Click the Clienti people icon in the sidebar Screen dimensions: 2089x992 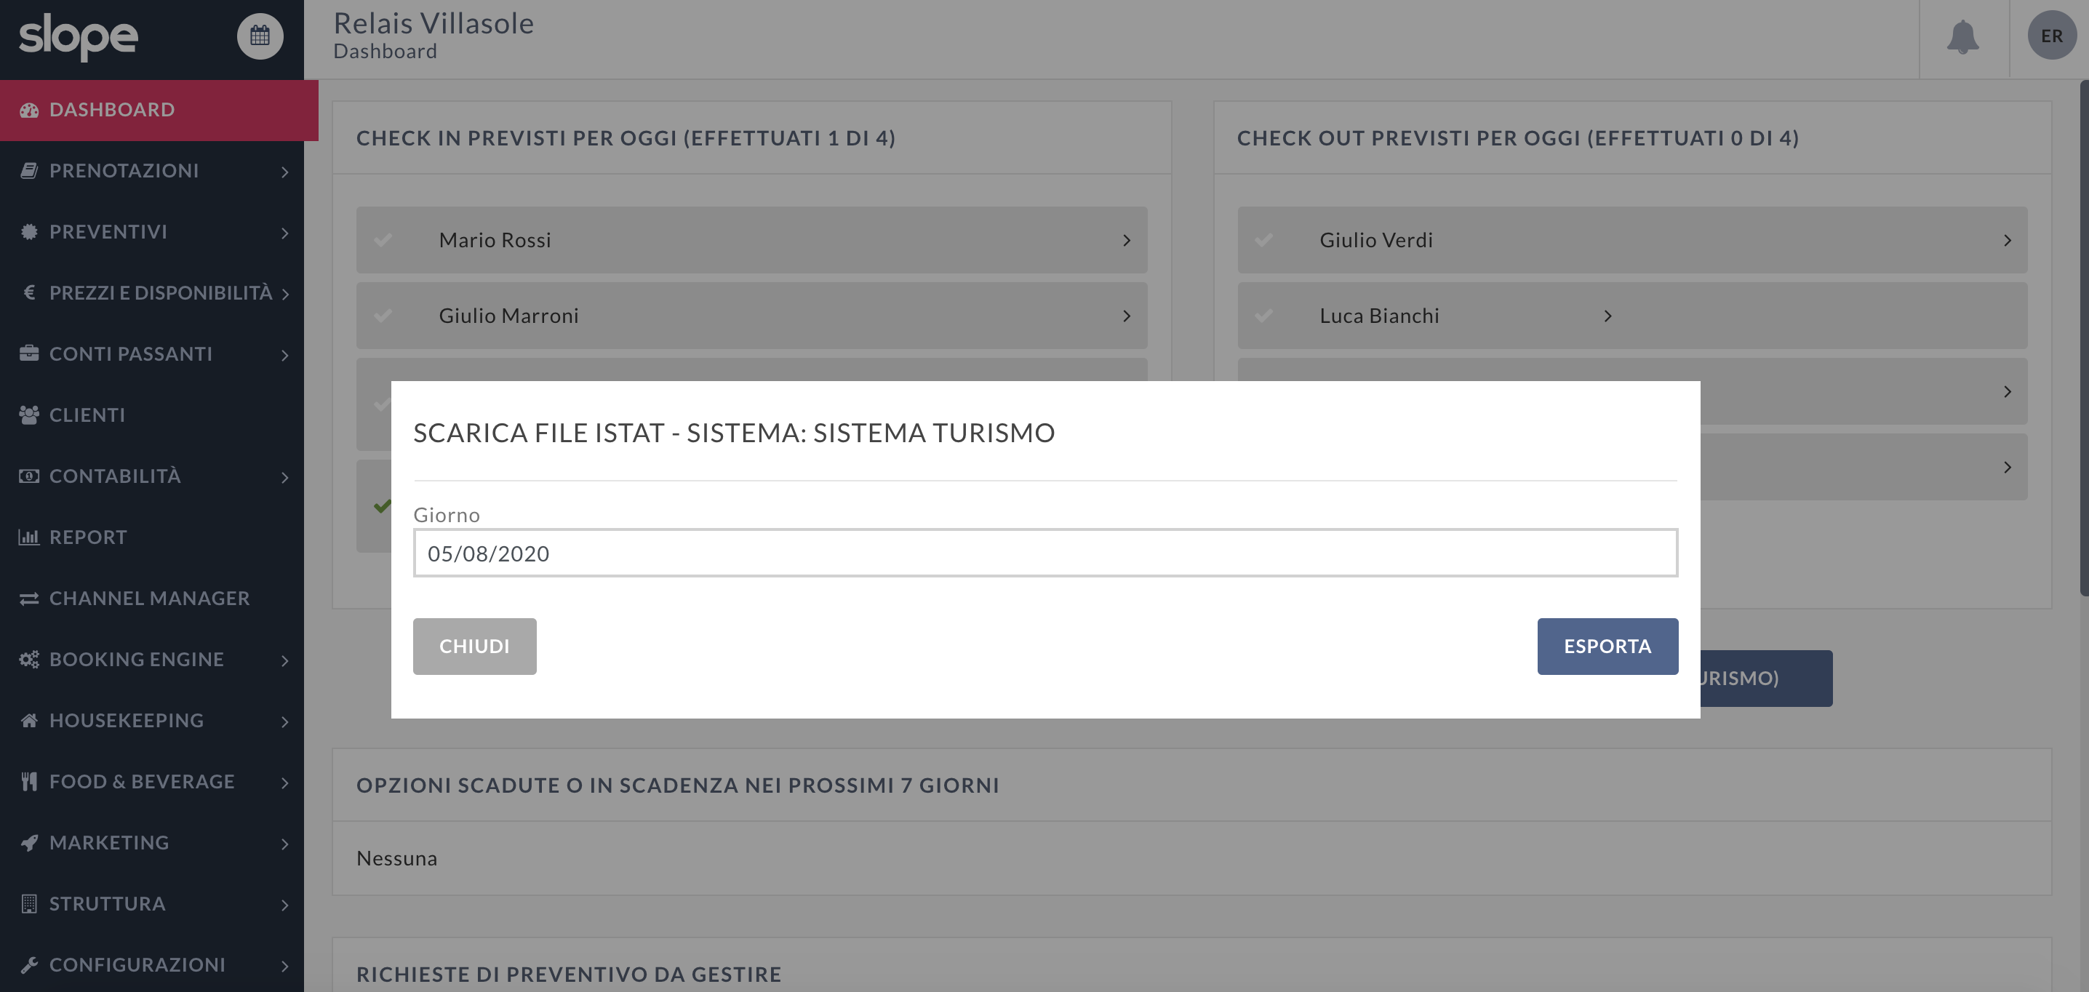click(29, 415)
